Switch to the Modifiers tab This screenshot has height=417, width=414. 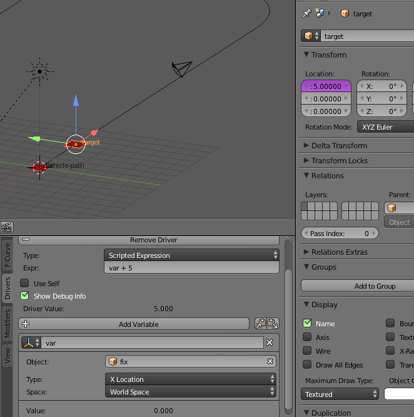tap(8, 323)
